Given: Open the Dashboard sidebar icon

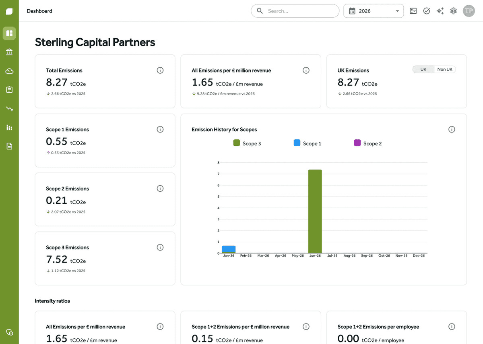Looking at the screenshot, I should click(9, 33).
